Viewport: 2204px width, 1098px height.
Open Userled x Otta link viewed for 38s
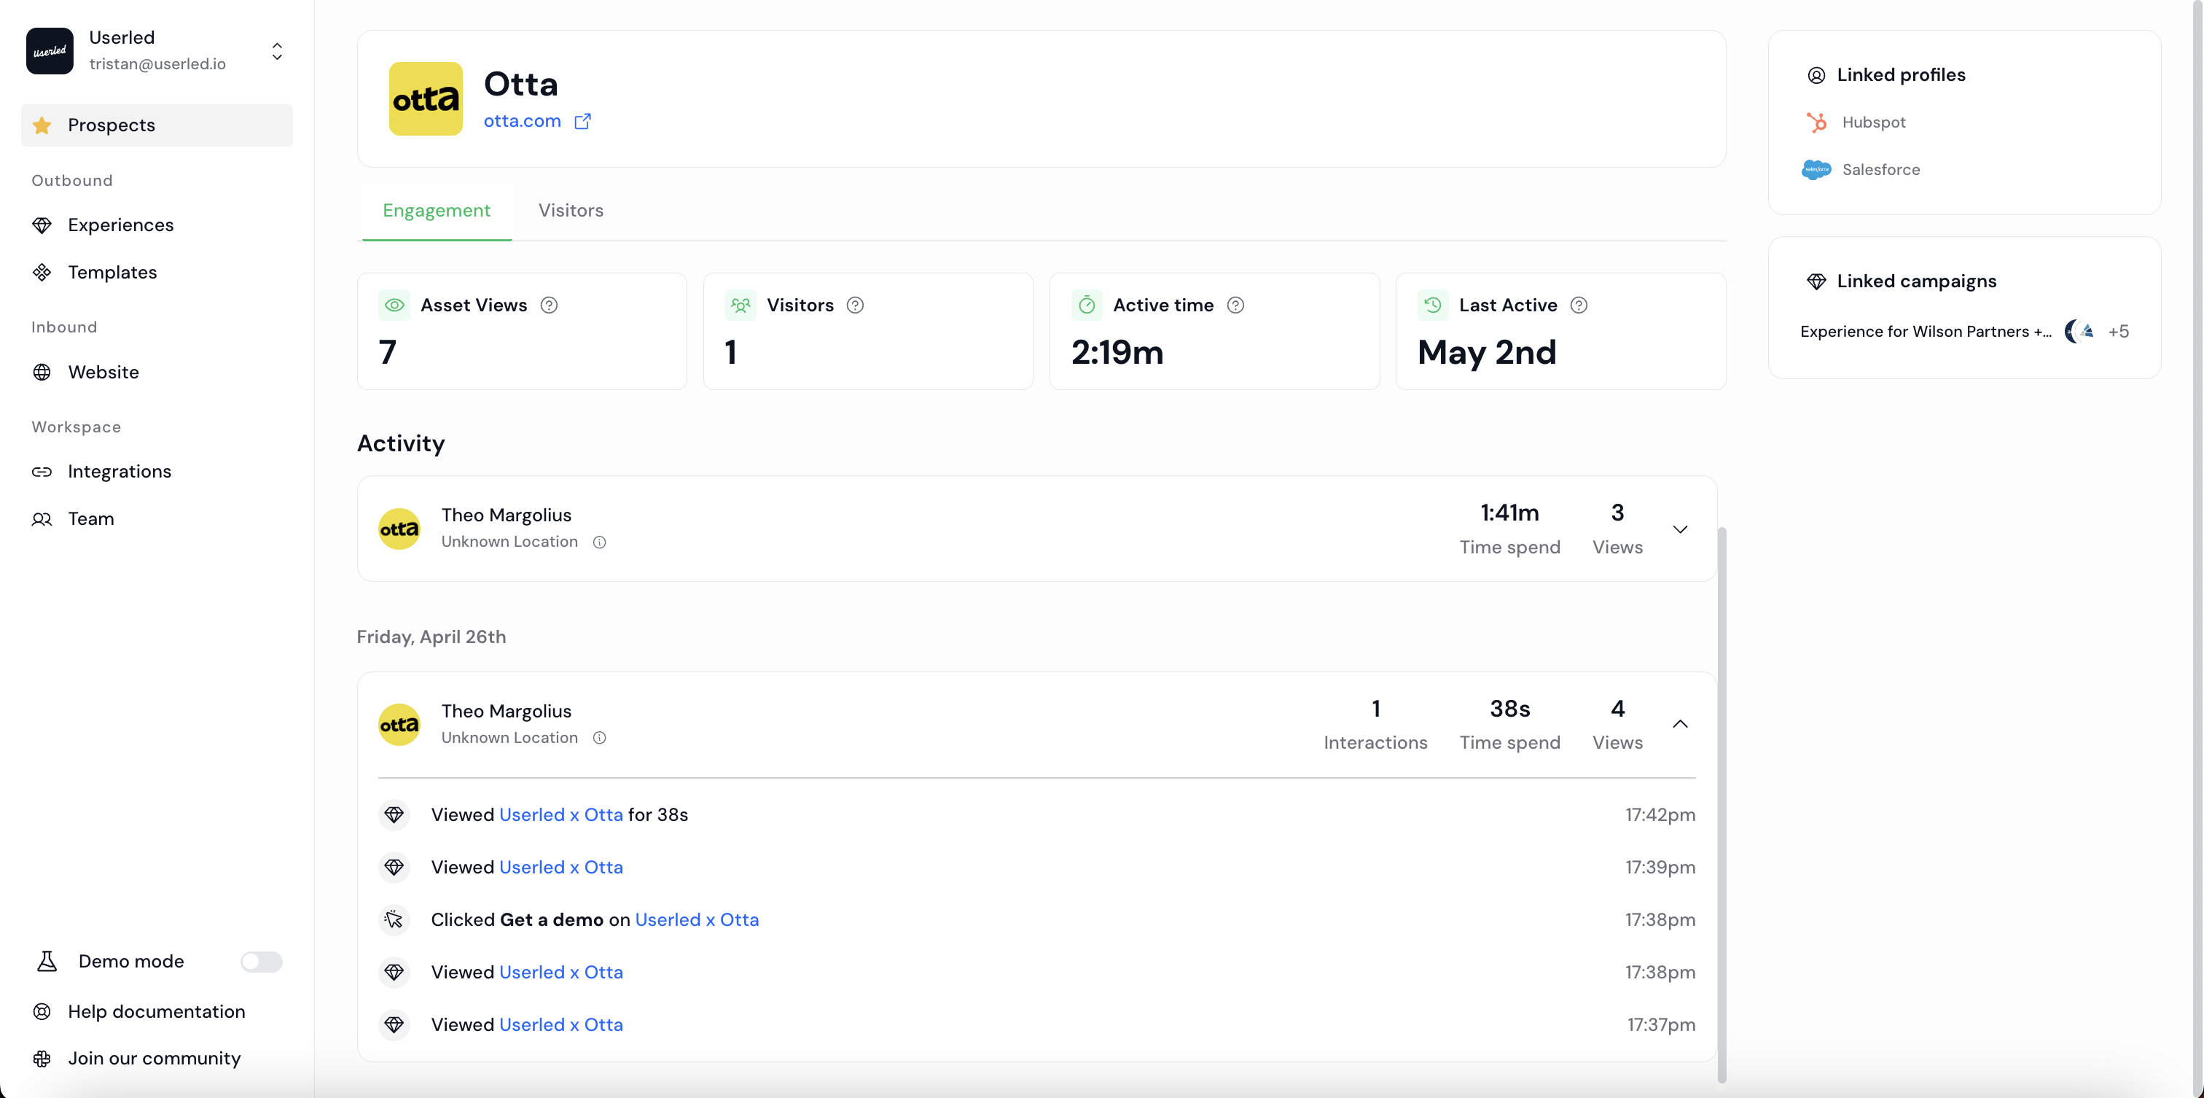pyautogui.click(x=560, y=814)
